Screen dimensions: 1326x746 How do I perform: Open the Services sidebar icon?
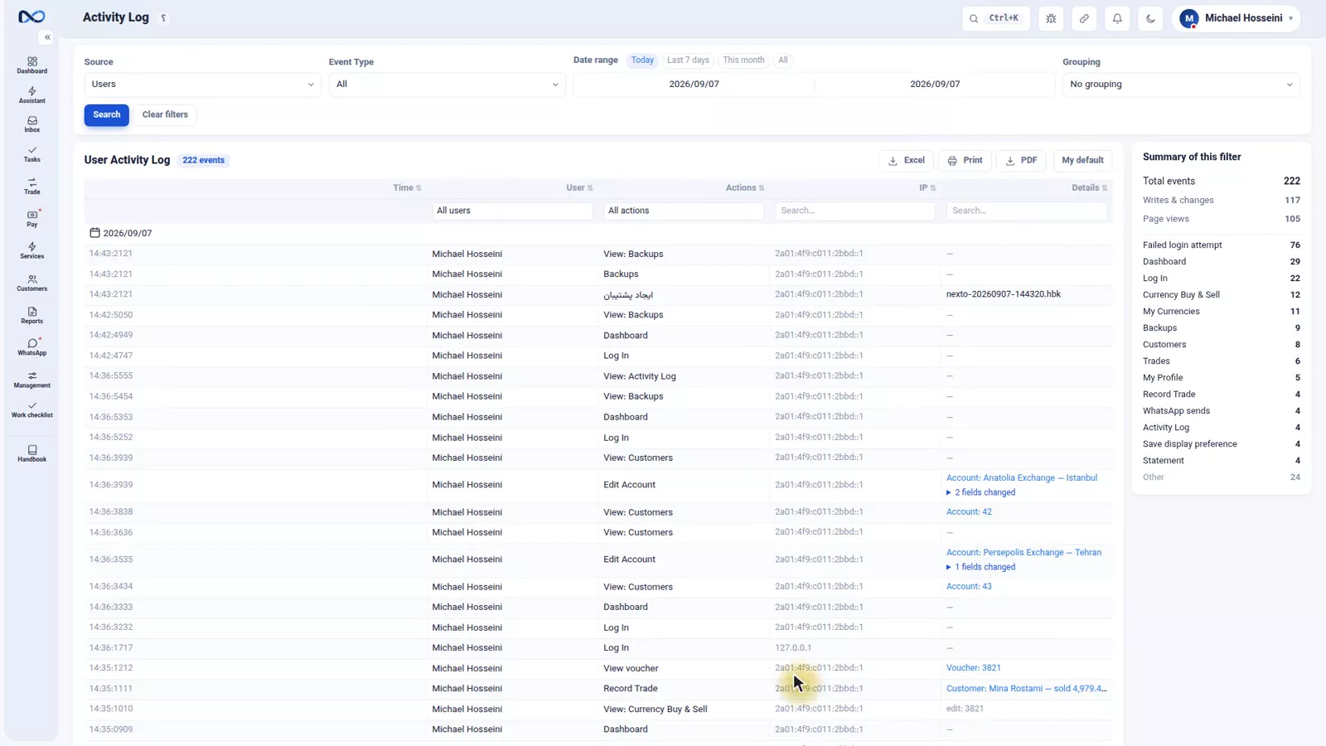tap(31, 251)
